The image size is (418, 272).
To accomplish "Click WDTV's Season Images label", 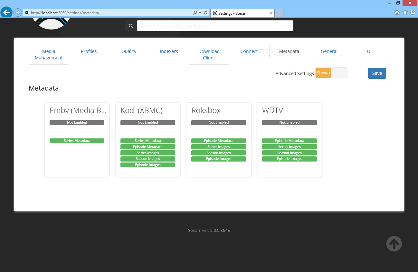I will pyautogui.click(x=290, y=153).
